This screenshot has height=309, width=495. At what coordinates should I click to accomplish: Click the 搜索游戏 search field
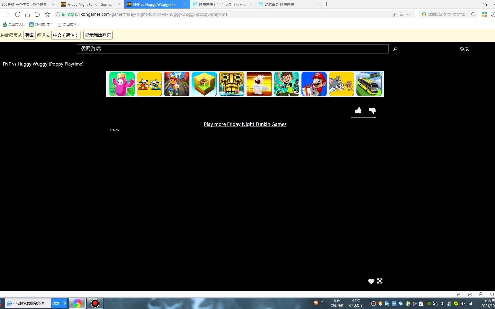pos(233,49)
